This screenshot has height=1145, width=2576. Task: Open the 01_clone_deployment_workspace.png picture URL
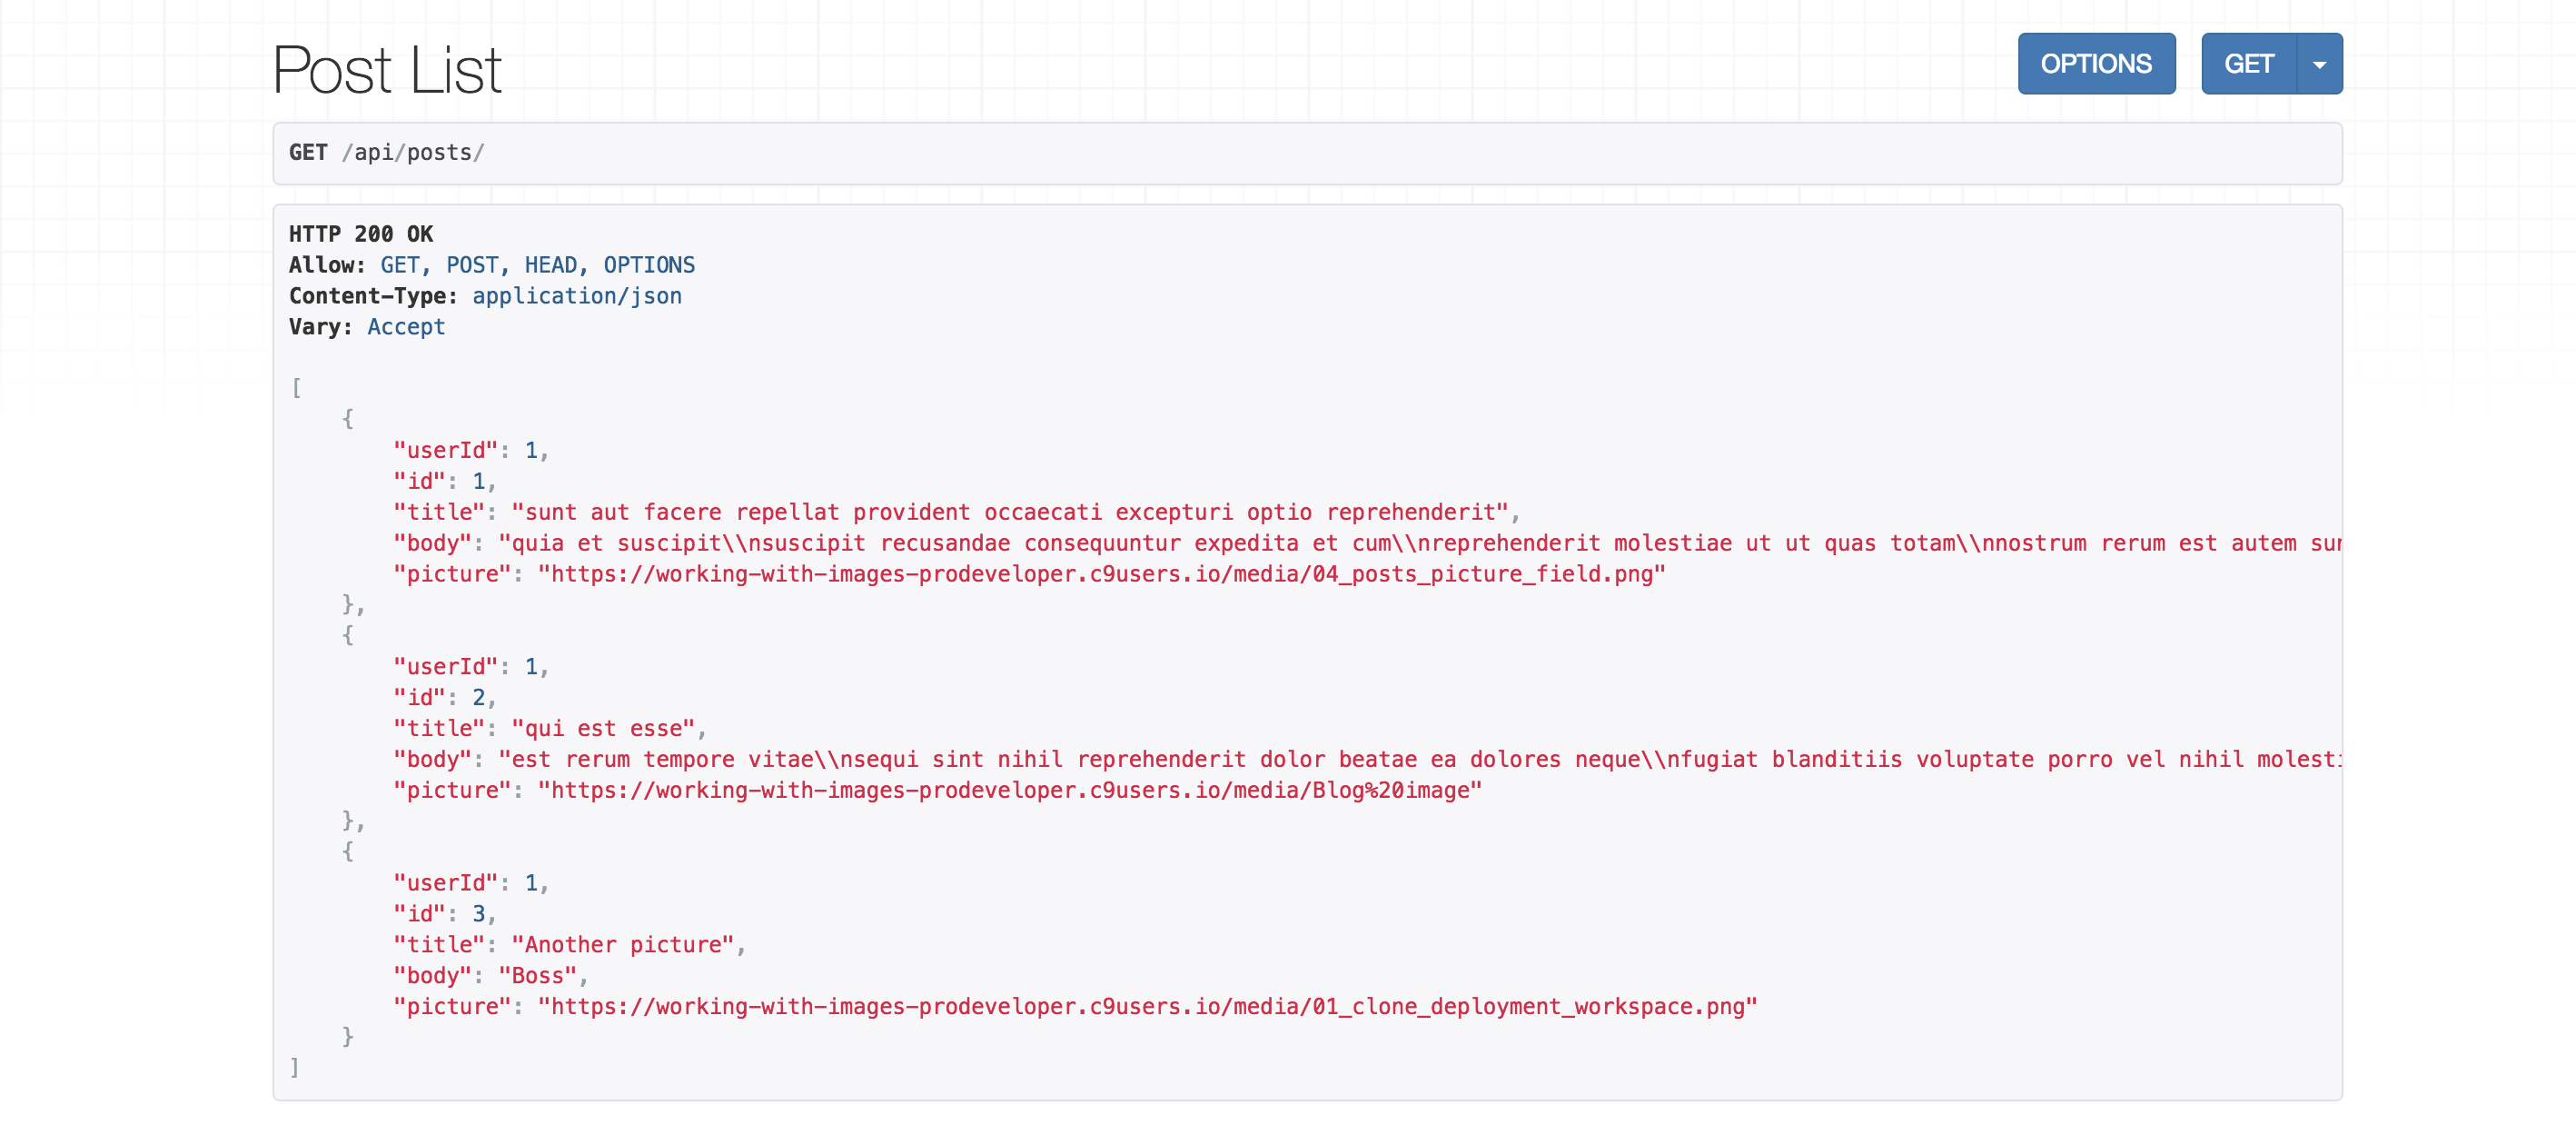tap(1147, 1007)
